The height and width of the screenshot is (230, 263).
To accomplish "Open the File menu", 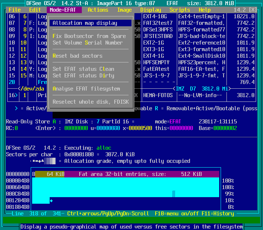I will (15, 10).
